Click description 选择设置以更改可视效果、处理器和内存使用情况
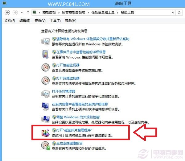The height and width of the screenshot is (161, 185). (x=101, y=122)
